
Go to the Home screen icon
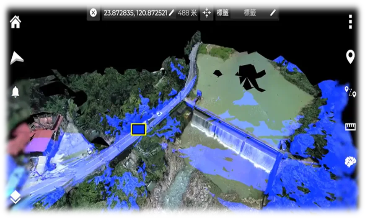click(16, 22)
